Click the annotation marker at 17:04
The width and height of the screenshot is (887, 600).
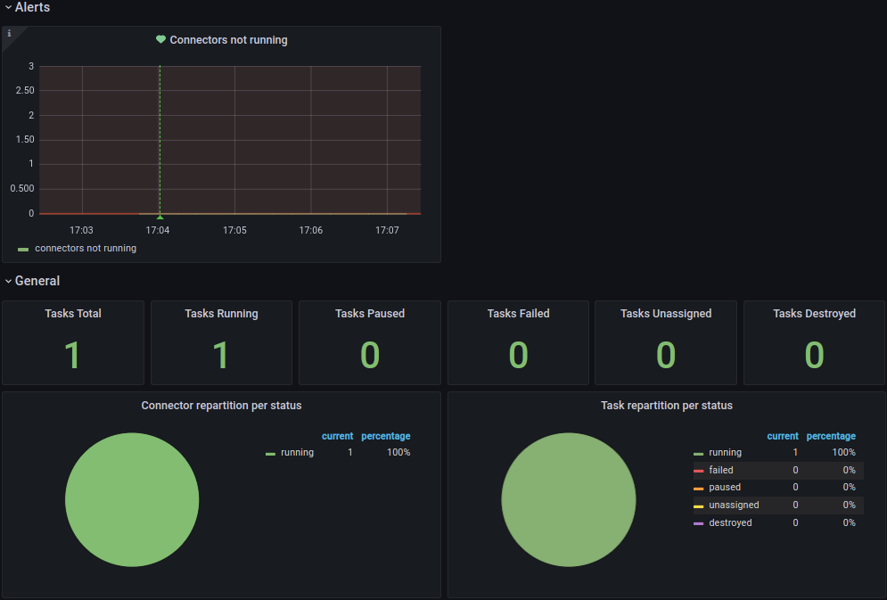pyautogui.click(x=160, y=215)
